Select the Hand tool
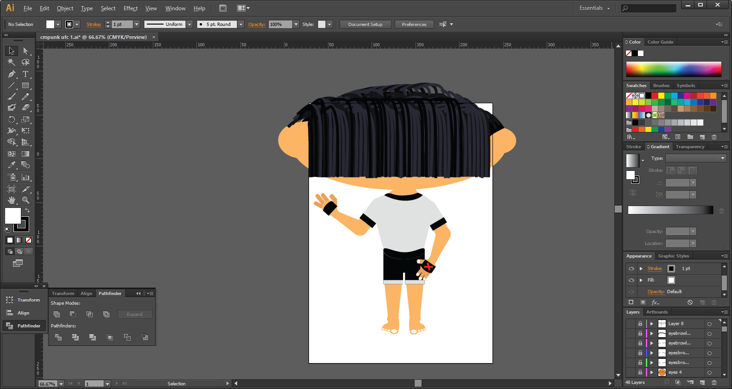This screenshot has height=389, width=732. (12, 200)
